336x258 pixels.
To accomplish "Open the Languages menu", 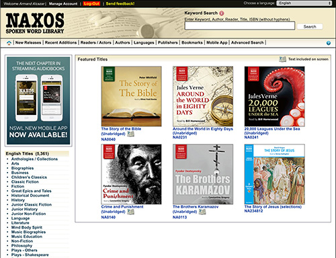I will (144, 42).
